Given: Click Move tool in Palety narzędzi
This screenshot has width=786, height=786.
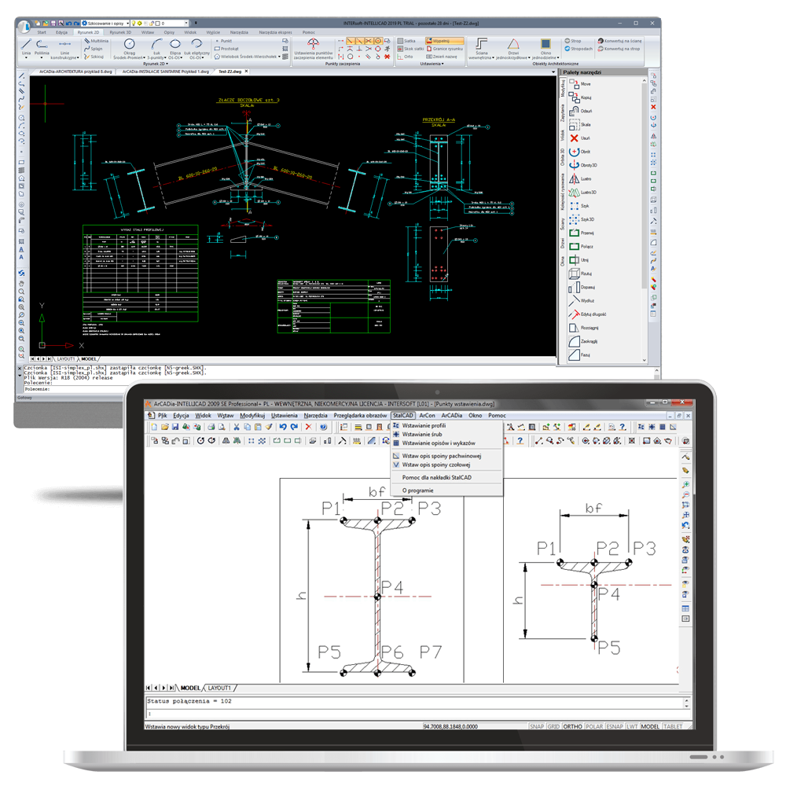Looking at the screenshot, I should click(x=580, y=84).
